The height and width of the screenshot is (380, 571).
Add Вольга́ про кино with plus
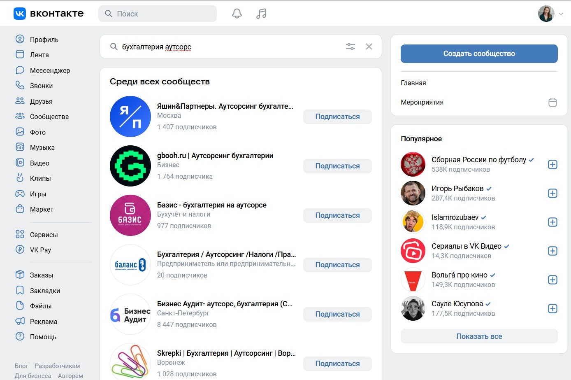(x=553, y=280)
